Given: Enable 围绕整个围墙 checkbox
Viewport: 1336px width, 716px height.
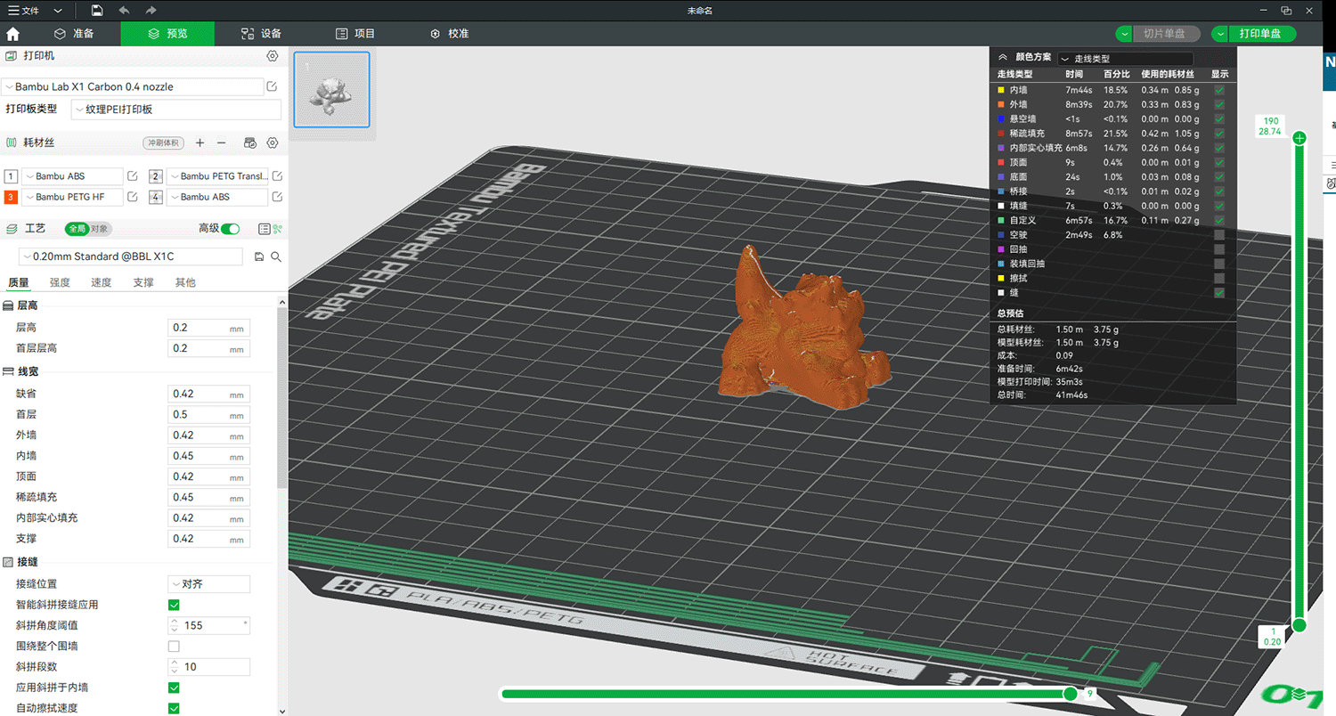Looking at the screenshot, I should tap(174, 646).
